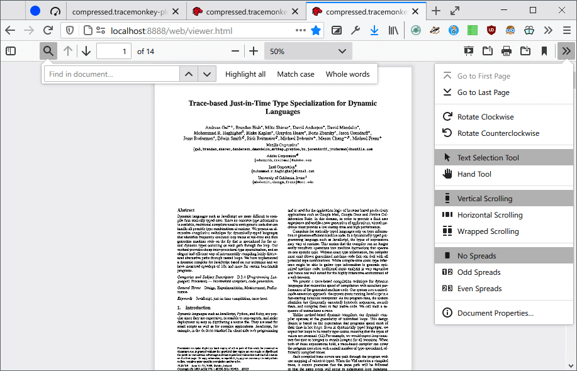577x371 pixels.
Task: Choose Rotate Clockwise
Action: tap(504, 116)
